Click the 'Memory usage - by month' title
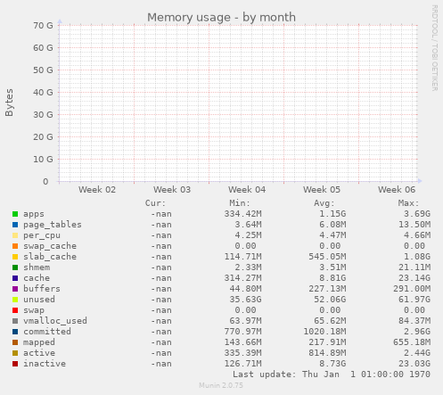443x395 pixels. click(221, 17)
